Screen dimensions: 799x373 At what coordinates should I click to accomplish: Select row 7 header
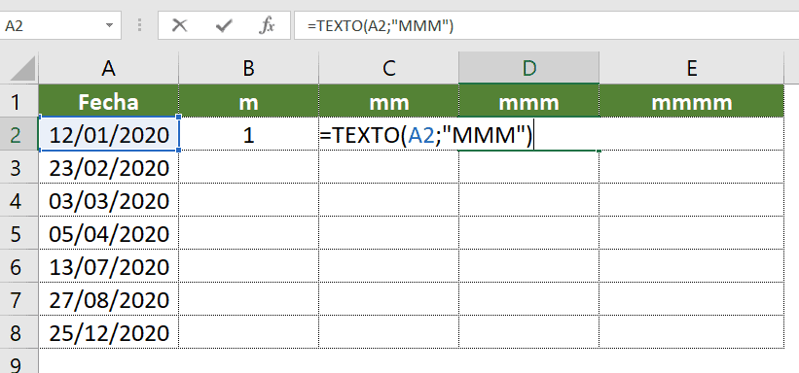coord(18,300)
